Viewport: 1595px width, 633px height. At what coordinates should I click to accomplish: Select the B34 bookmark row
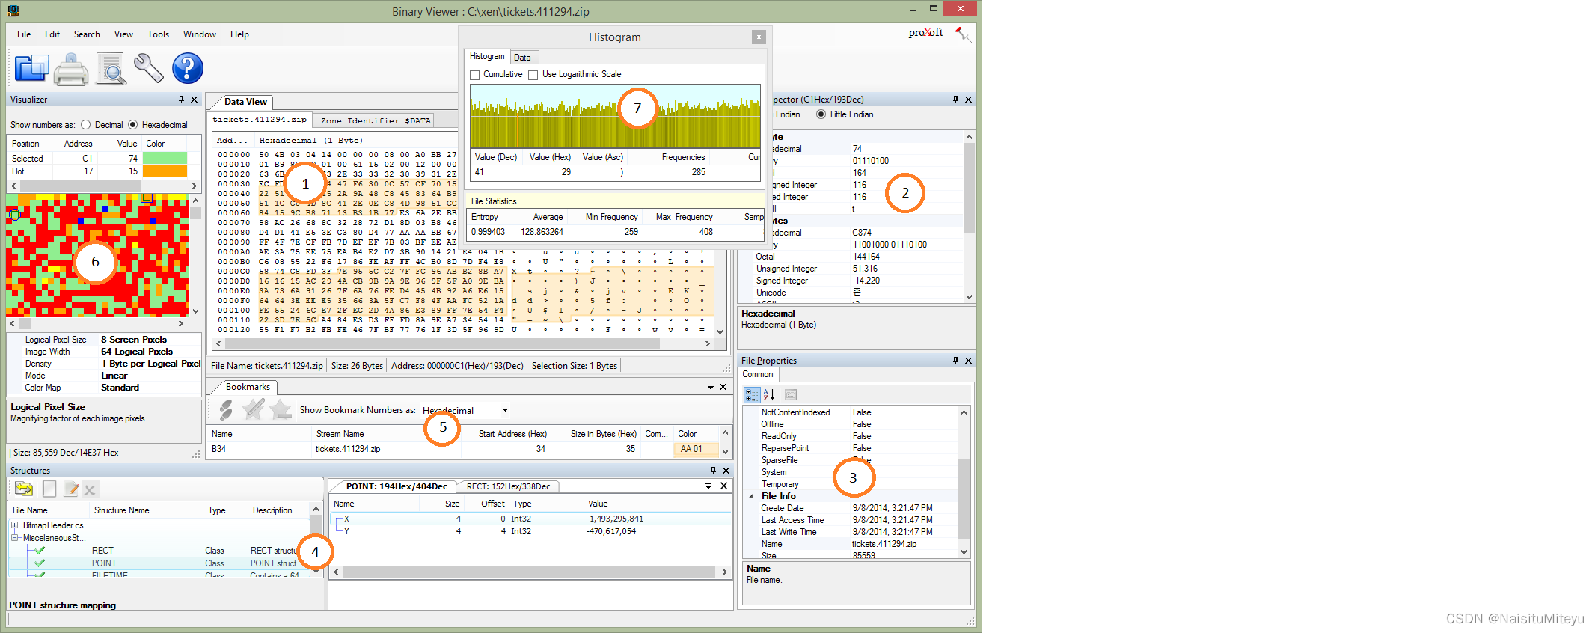463,449
